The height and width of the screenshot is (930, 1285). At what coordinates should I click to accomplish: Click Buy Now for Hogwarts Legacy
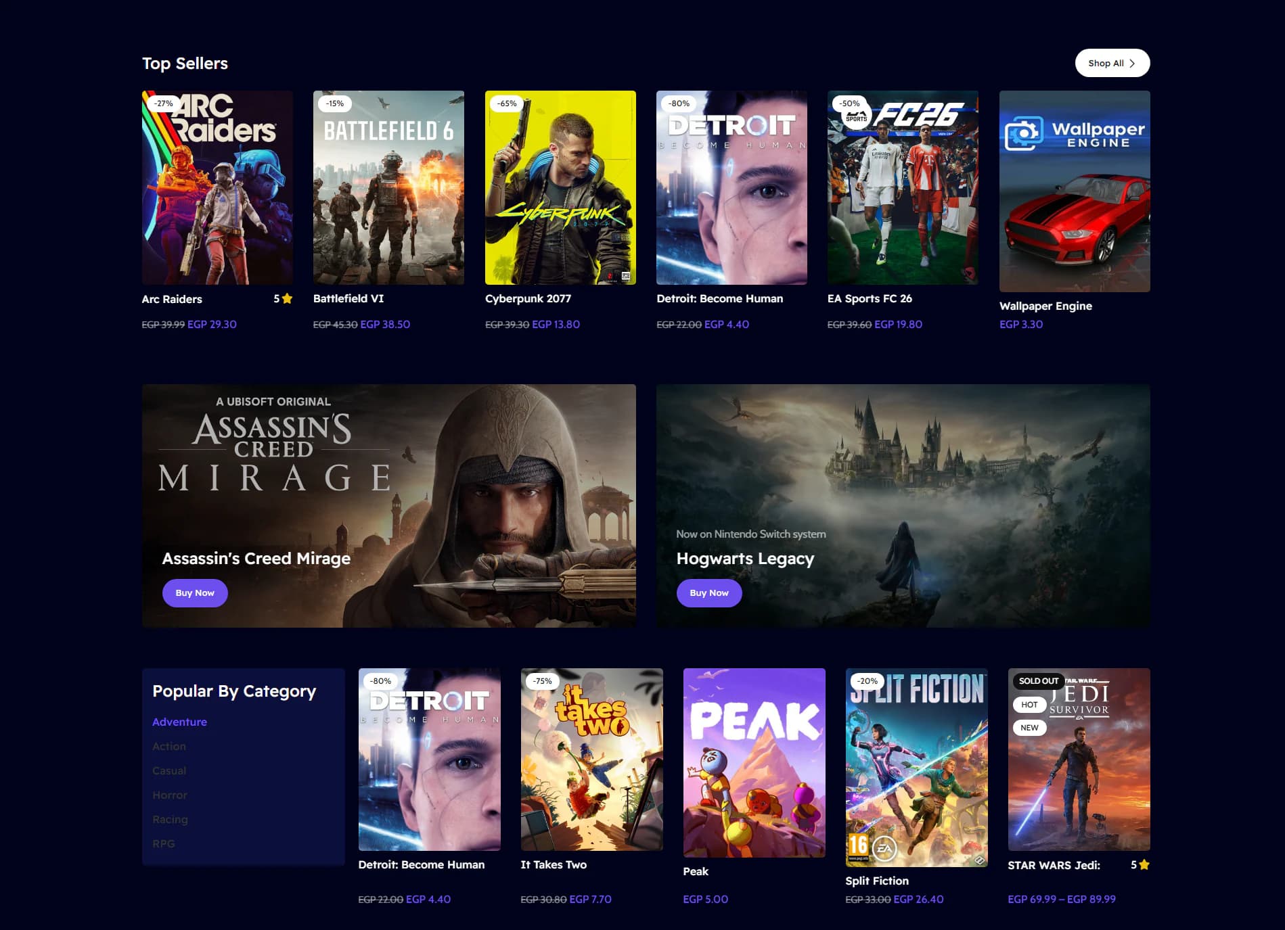[709, 593]
